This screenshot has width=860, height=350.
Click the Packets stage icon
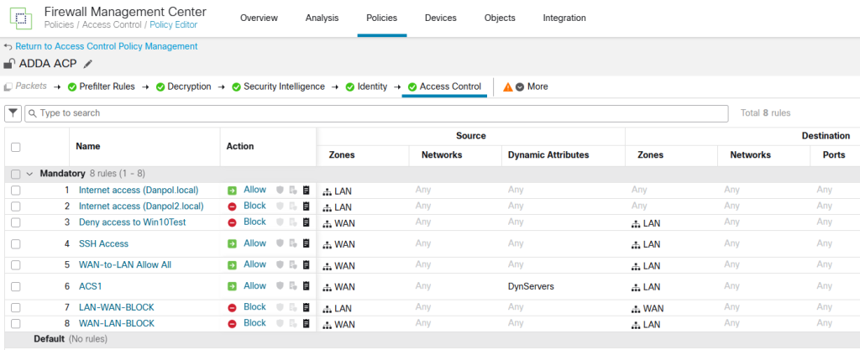point(8,86)
